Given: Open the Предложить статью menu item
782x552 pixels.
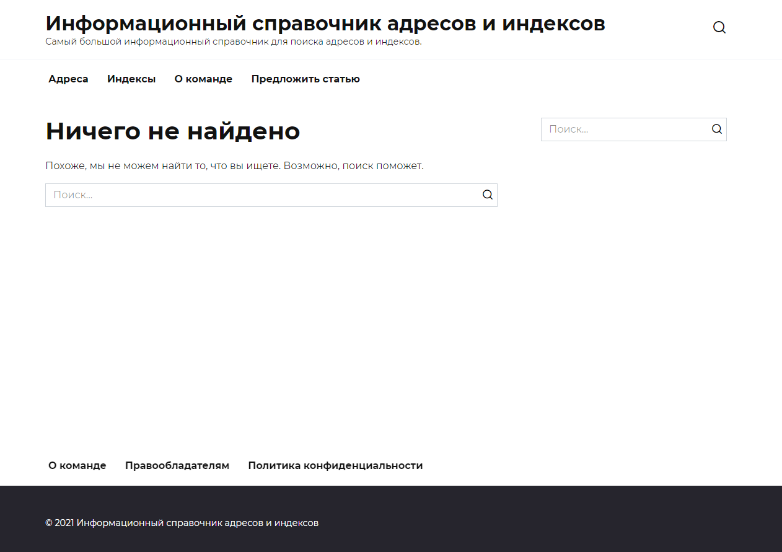Looking at the screenshot, I should tap(305, 79).
